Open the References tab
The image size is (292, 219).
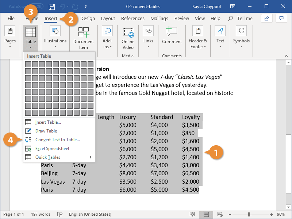[132, 19]
